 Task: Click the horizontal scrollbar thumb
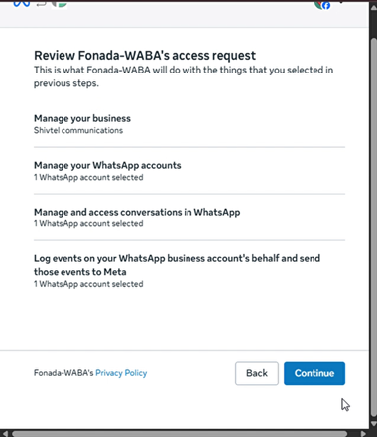(180, 434)
